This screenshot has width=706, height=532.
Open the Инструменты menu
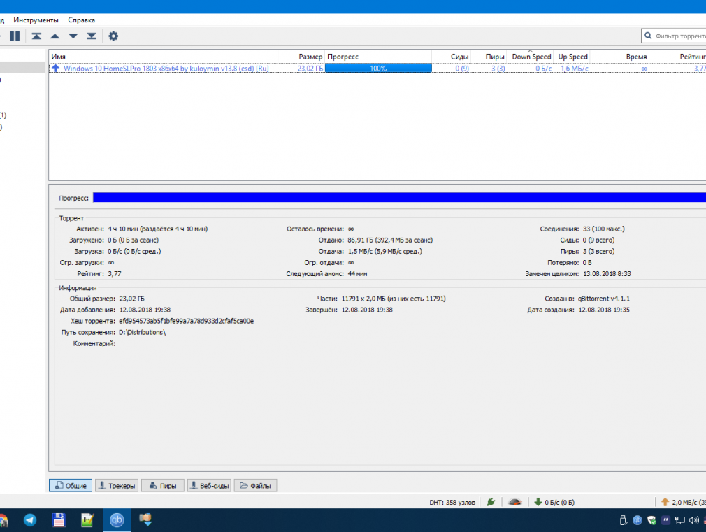click(36, 20)
